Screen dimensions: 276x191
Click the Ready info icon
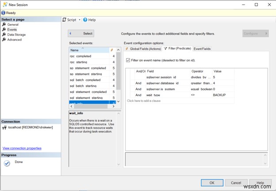[4, 13]
